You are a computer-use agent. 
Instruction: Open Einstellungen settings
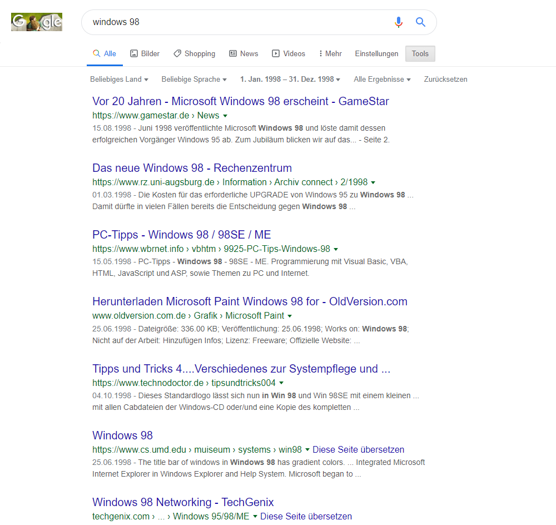376,53
